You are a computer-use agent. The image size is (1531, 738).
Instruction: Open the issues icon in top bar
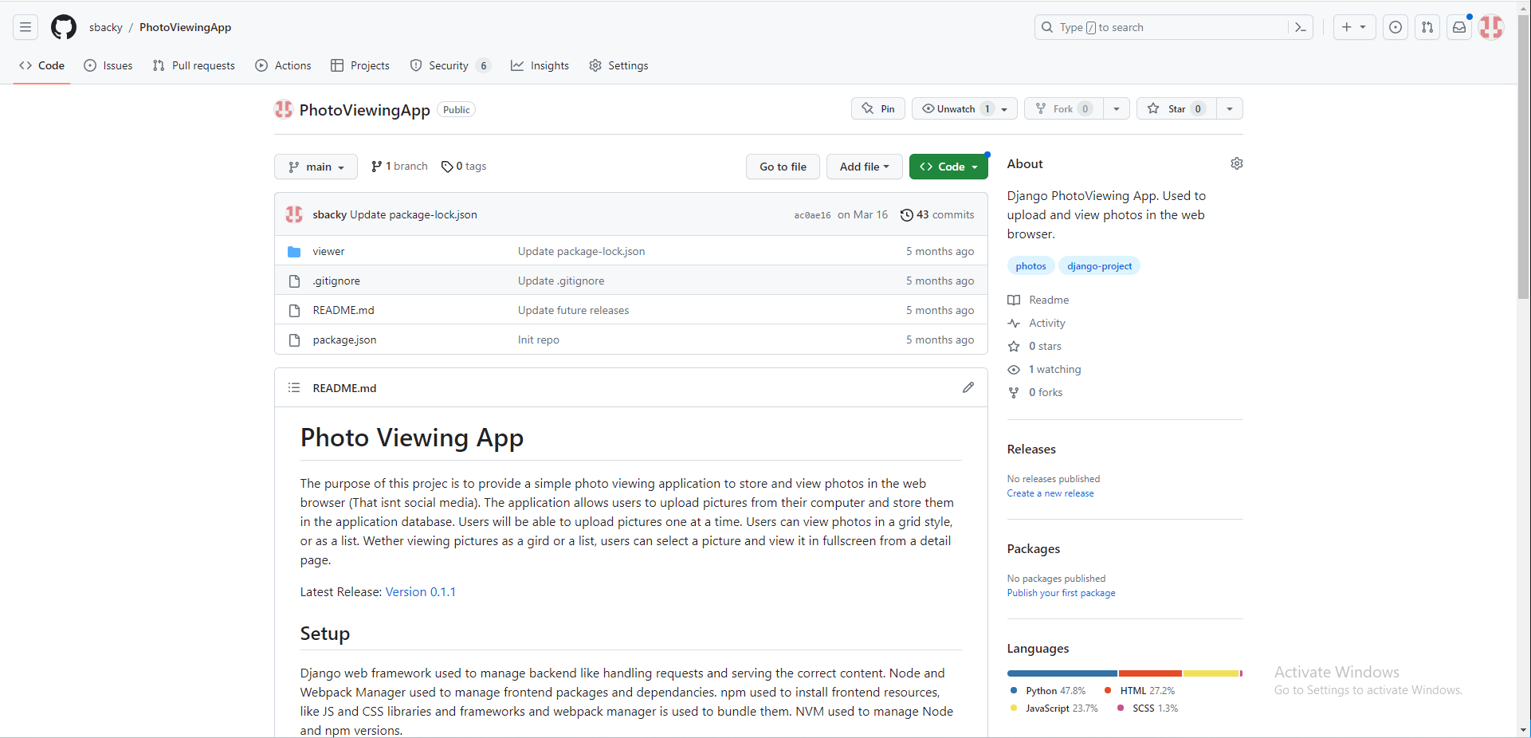click(1396, 27)
